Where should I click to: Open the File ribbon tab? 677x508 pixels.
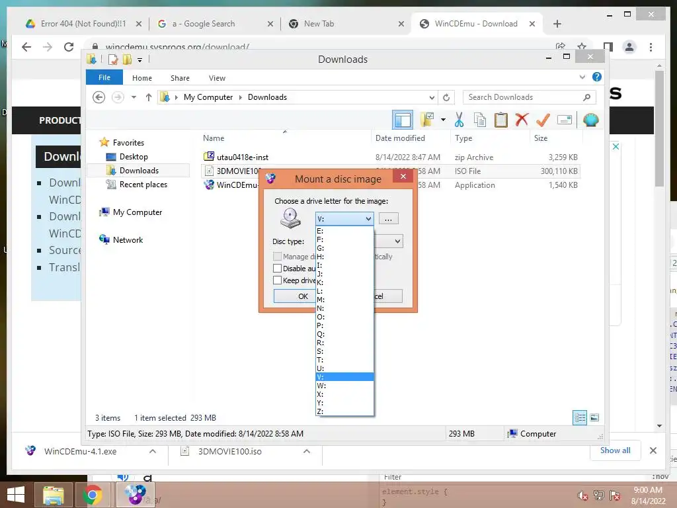[x=104, y=77]
